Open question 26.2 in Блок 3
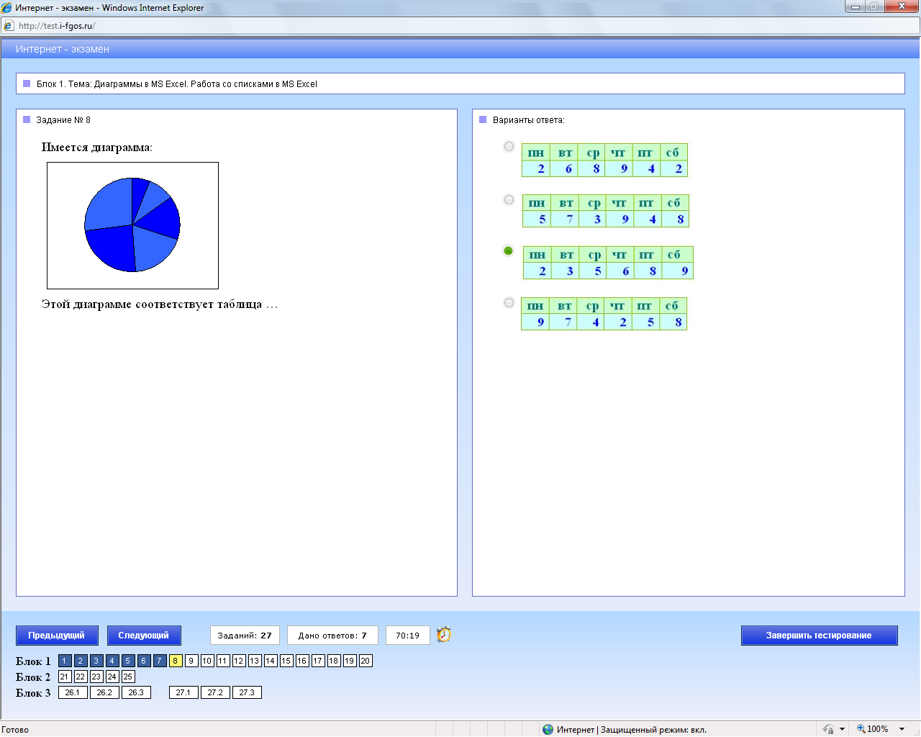This screenshot has height=737, width=921. (x=104, y=692)
